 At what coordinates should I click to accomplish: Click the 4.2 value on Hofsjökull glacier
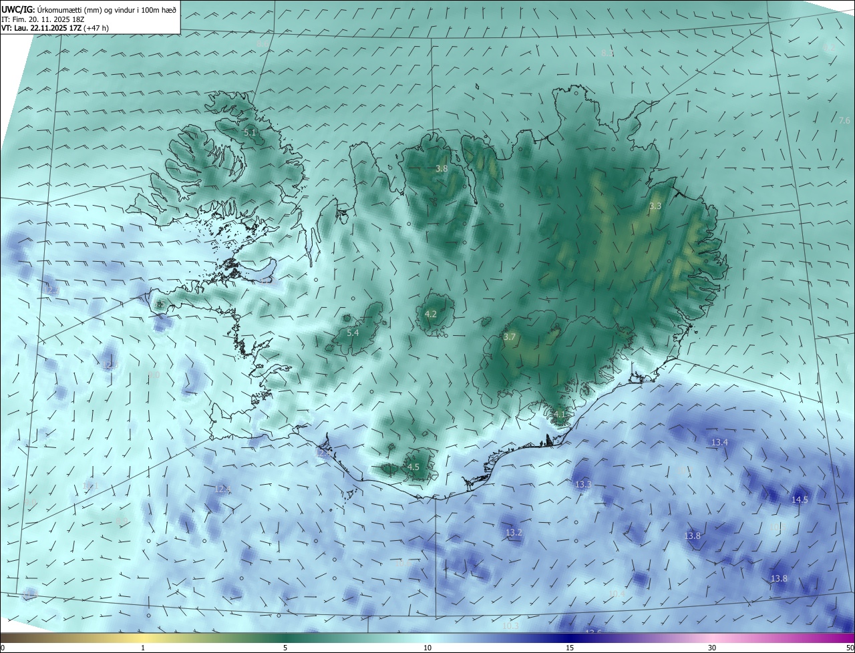[431, 314]
